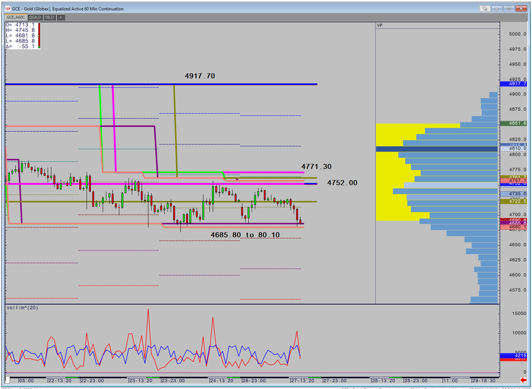Add a new chart tab with plus button
This screenshot has width=532, height=389.
[61, 17]
